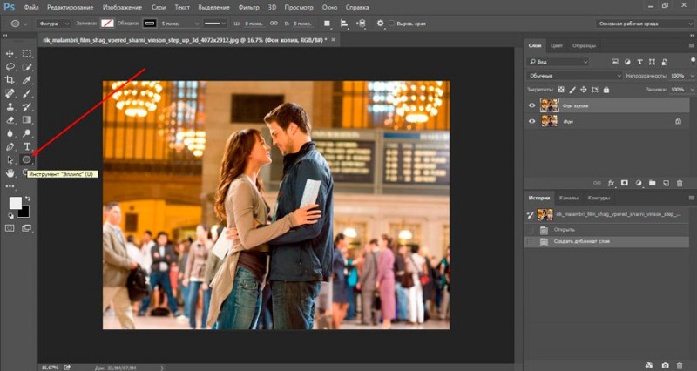
Task: Toggle filter for pixel layers
Action: 615,62
